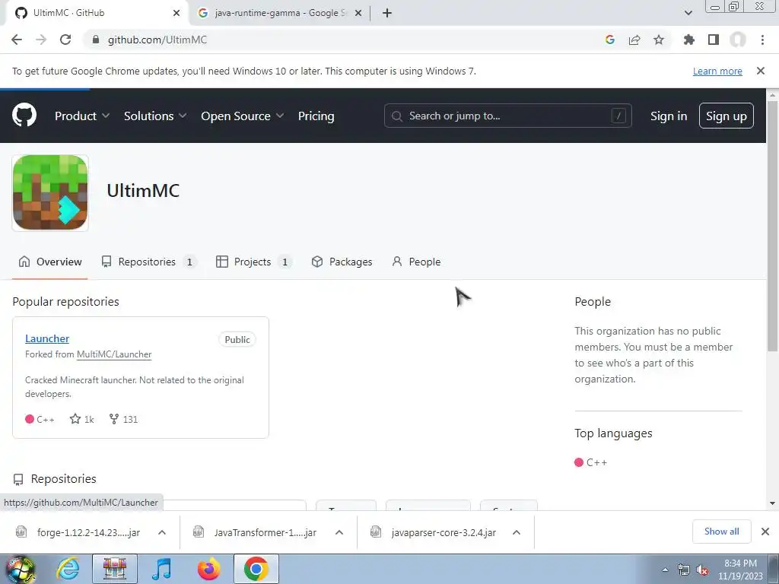Toggle the Chrome side panel icon
Image resolution: width=779 pixels, height=584 pixels.
point(714,40)
